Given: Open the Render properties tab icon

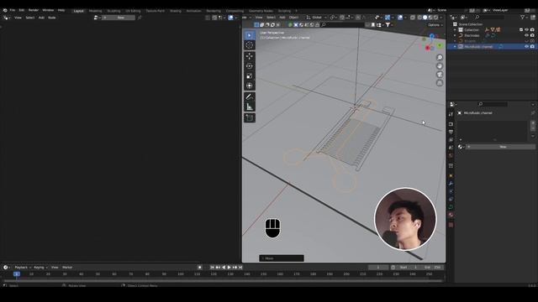Looking at the screenshot, I should click(x=451, y=124).
